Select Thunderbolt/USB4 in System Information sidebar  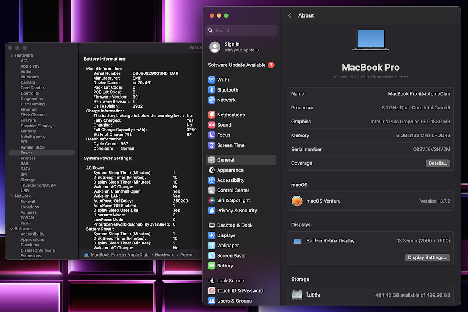click(38, 185)
